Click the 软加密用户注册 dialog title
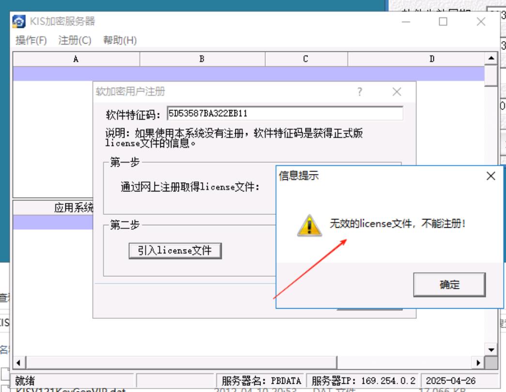The image size is (506, 392). (130, 92)
